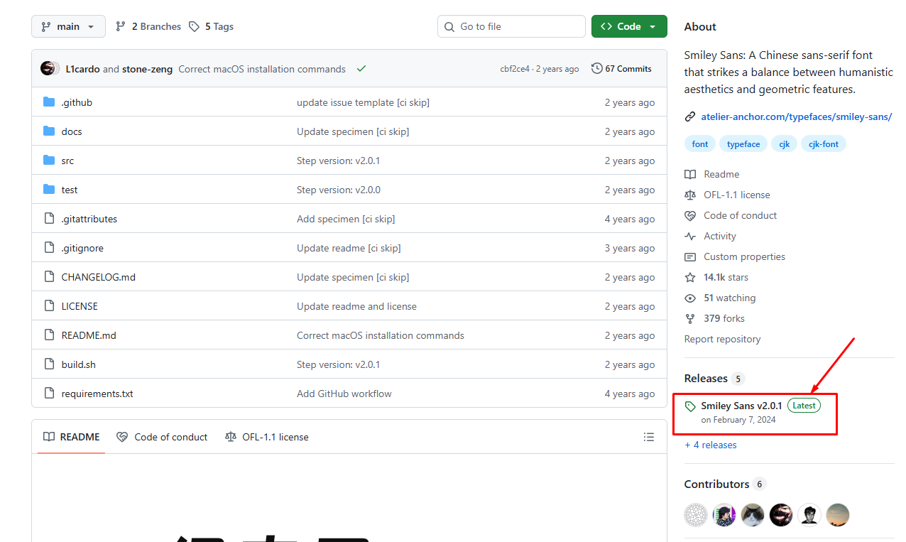Open the README.md file
Screen dimensions: 906x542
(89, 335)
